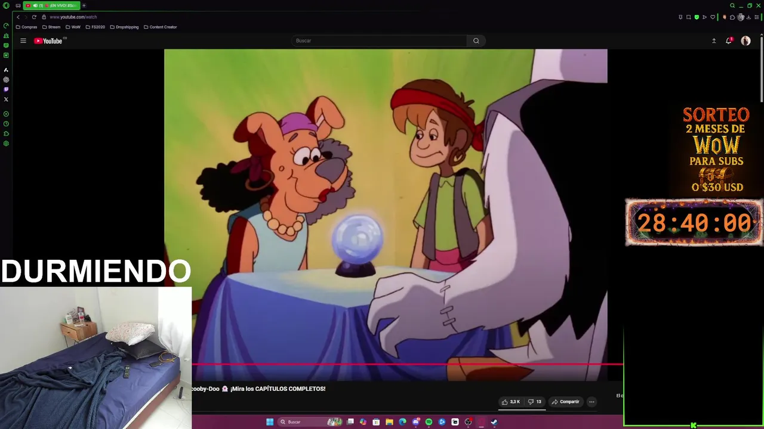The width and height of the screenshot is (764, 429).
Task: Open the browser profile avatar in toolbar
Action: click(x=741, y=17)
